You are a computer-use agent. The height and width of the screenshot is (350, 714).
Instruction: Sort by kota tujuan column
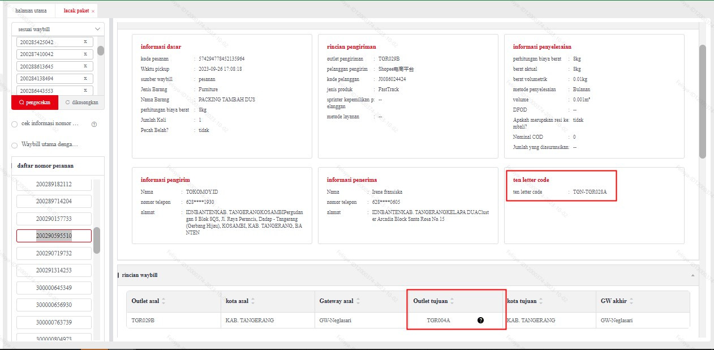(x=542, y=301)
